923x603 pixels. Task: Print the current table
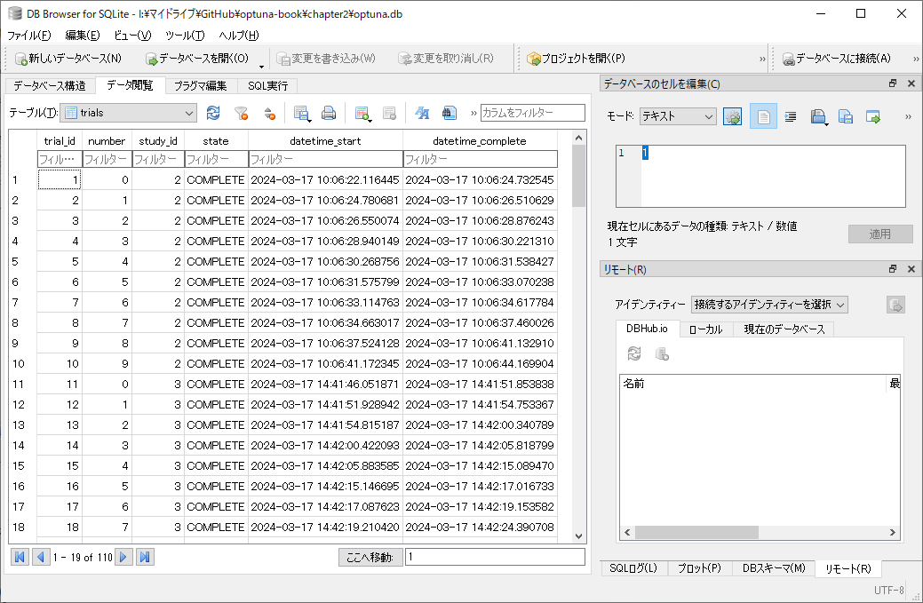point(327,114)
